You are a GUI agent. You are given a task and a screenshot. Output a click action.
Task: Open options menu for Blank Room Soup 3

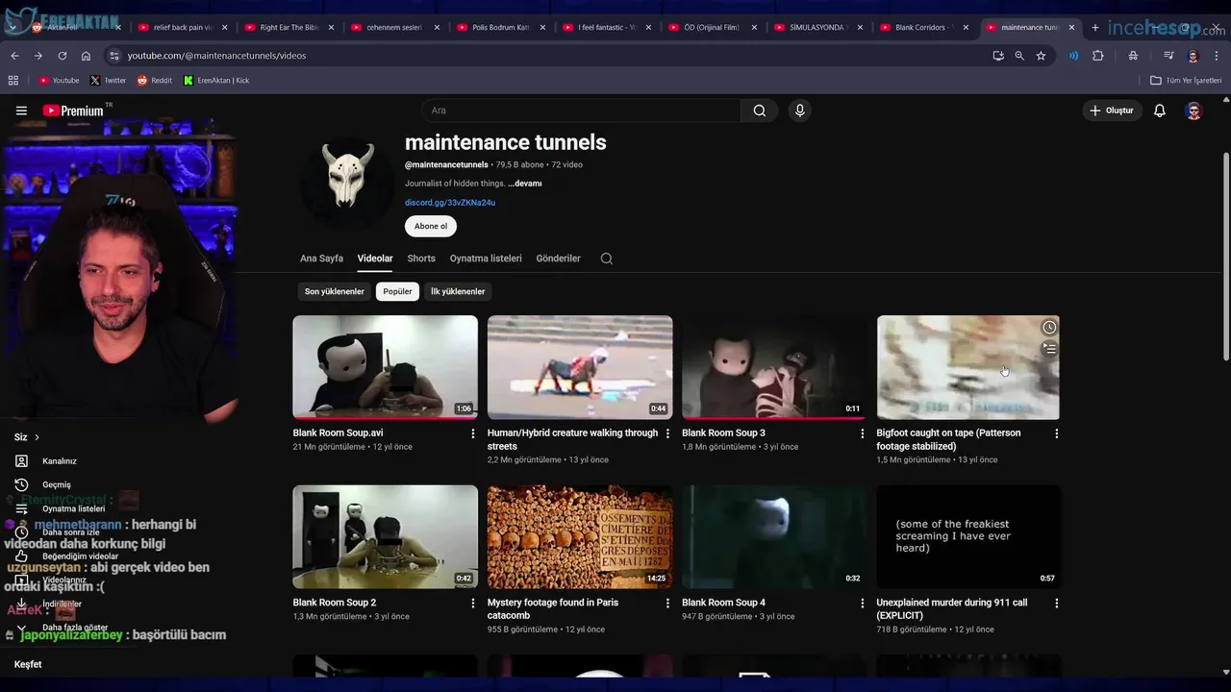862,433
